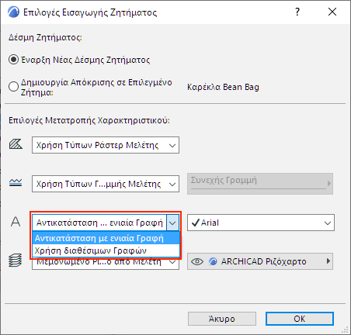The image size is (351, 335).
Task: Open the Χρήση Τύπων Γραμμής Μελέτης dropdown
Action: 106,184
